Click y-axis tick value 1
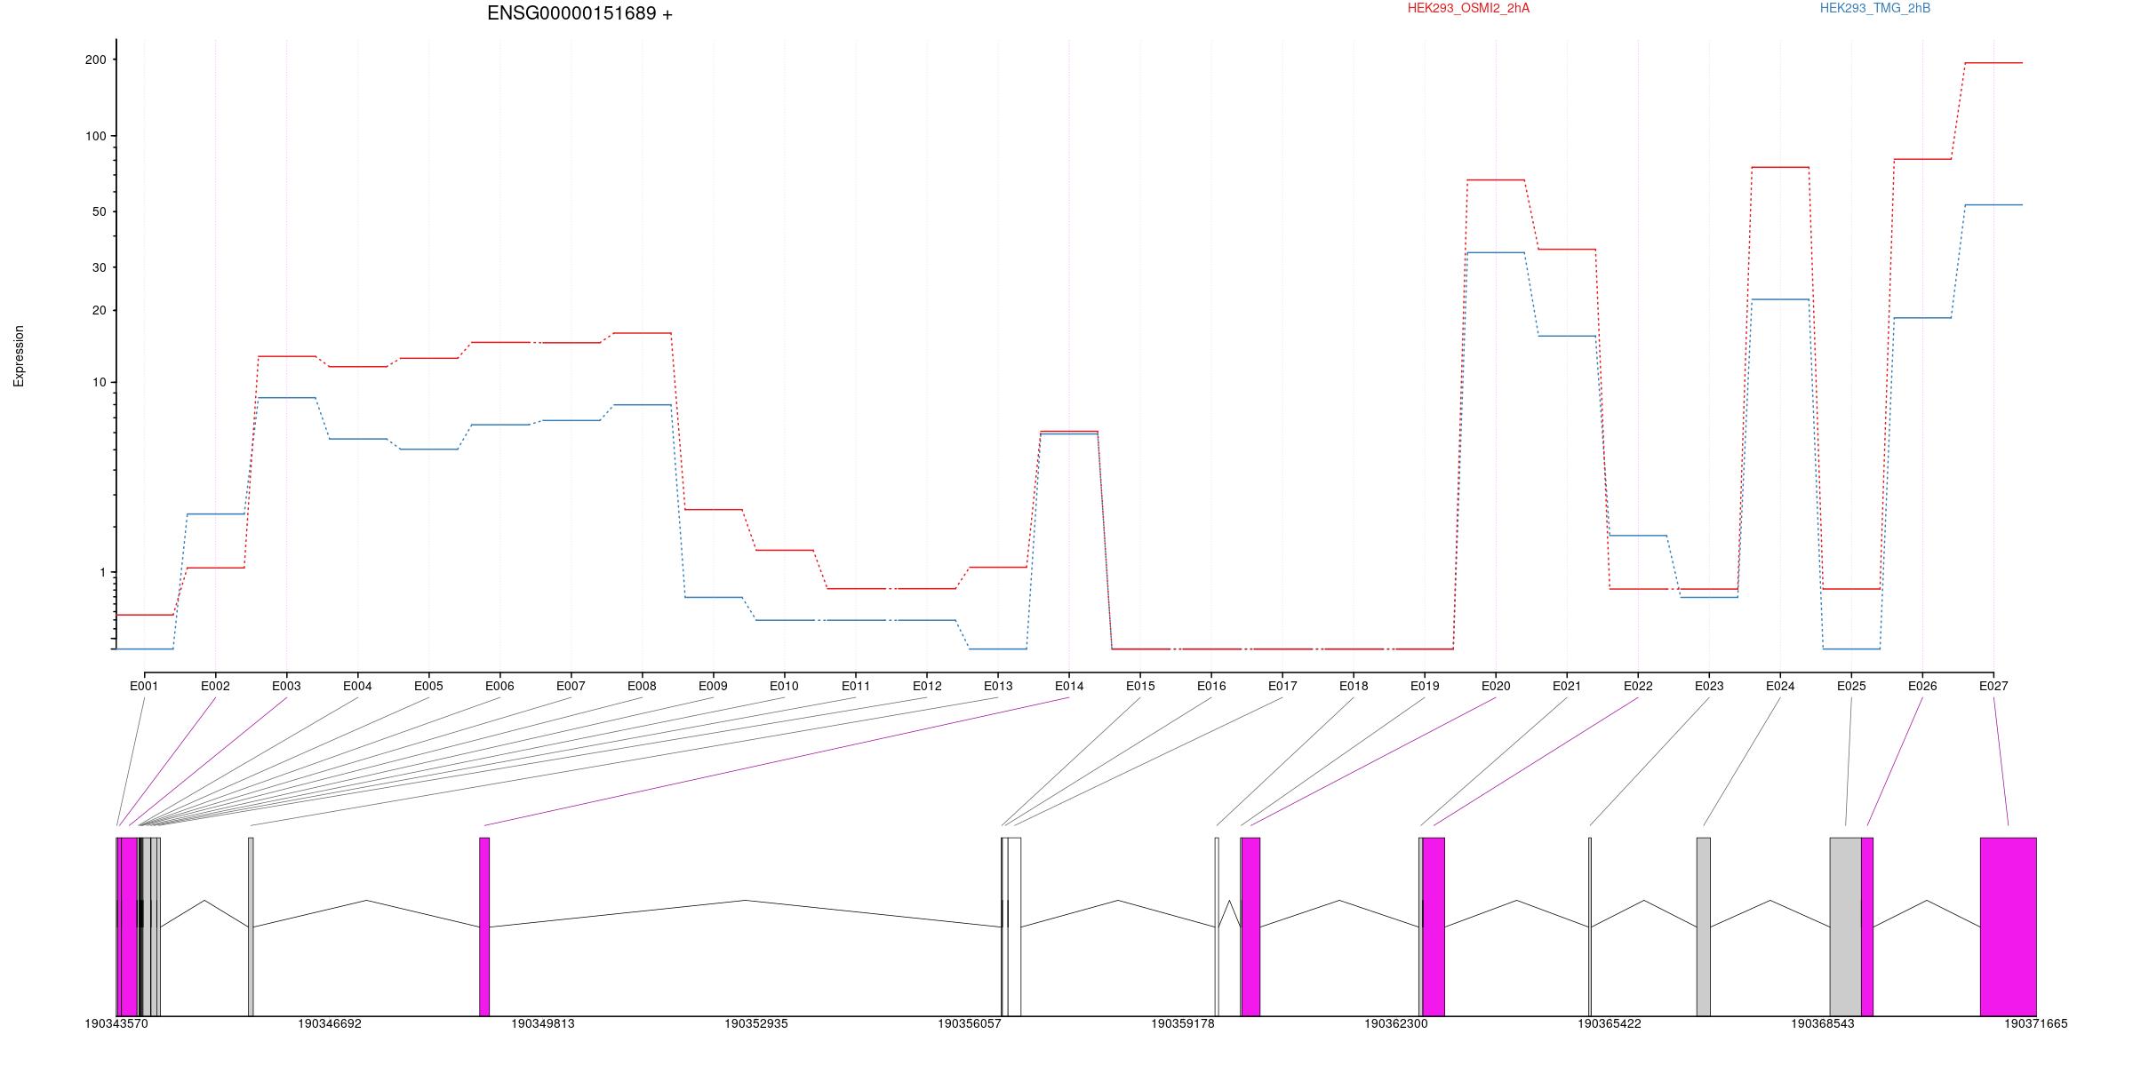The image size is (2133, 1066). click(103, 572)
